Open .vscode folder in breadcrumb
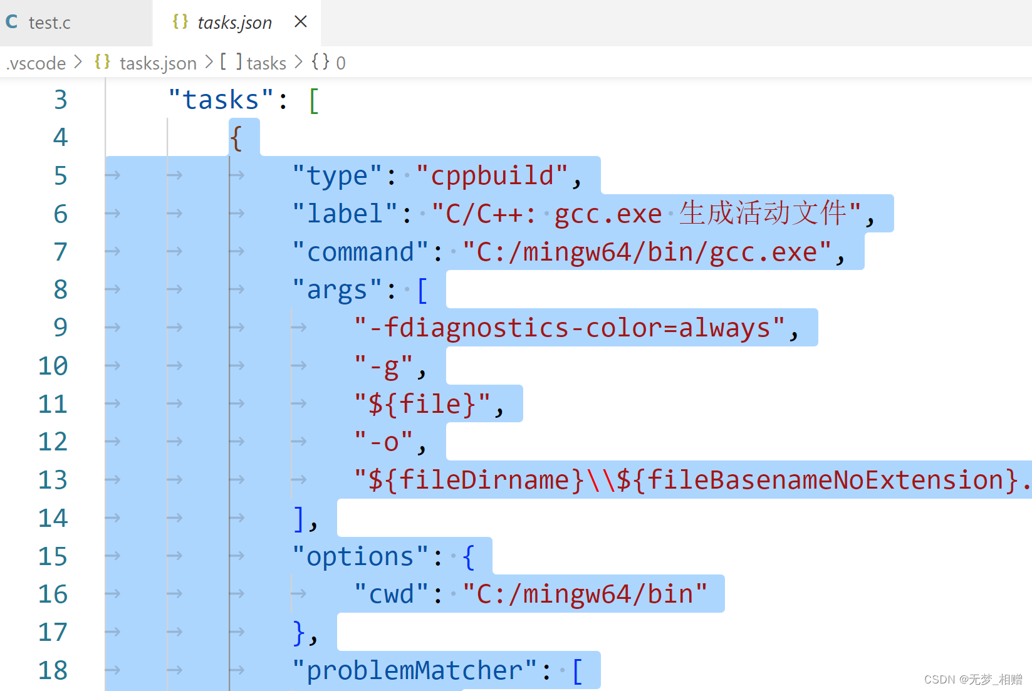Screen dimensions: 1032x691 pyautogui.click(x=36, y=63)
